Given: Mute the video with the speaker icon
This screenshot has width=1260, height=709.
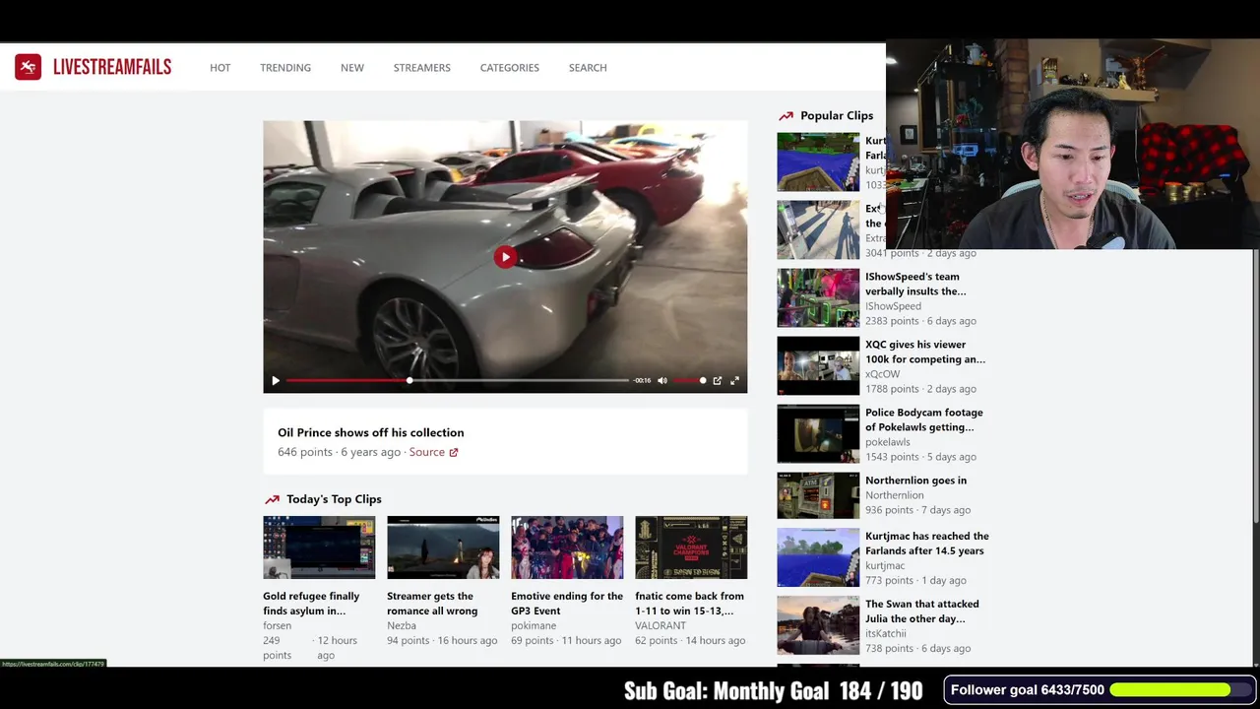Looking at the screenshot, I should 662,380.
